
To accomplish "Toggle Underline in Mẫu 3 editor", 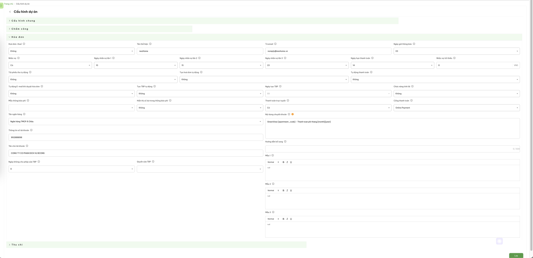I will 291,219.
